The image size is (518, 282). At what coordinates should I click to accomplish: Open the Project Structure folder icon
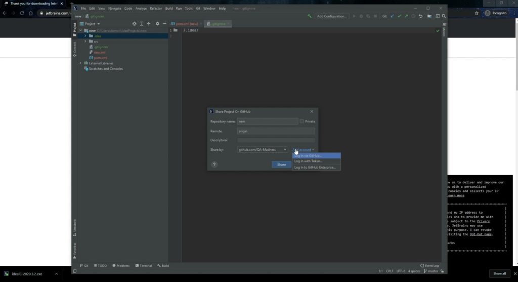429,16
